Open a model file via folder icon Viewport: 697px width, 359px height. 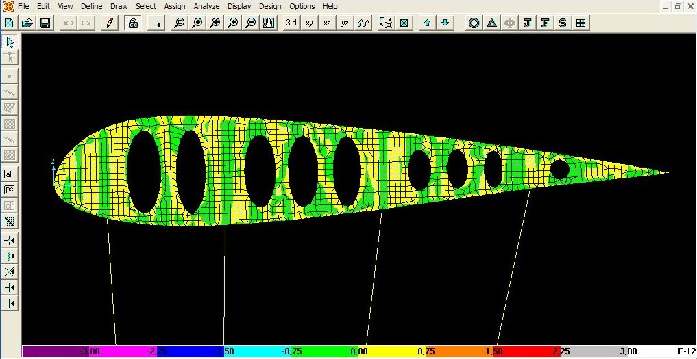27,23
